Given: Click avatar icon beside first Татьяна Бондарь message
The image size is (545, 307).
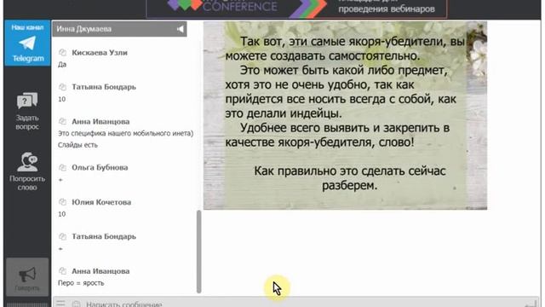Looking at the screenshot, I should click(62, 87).
